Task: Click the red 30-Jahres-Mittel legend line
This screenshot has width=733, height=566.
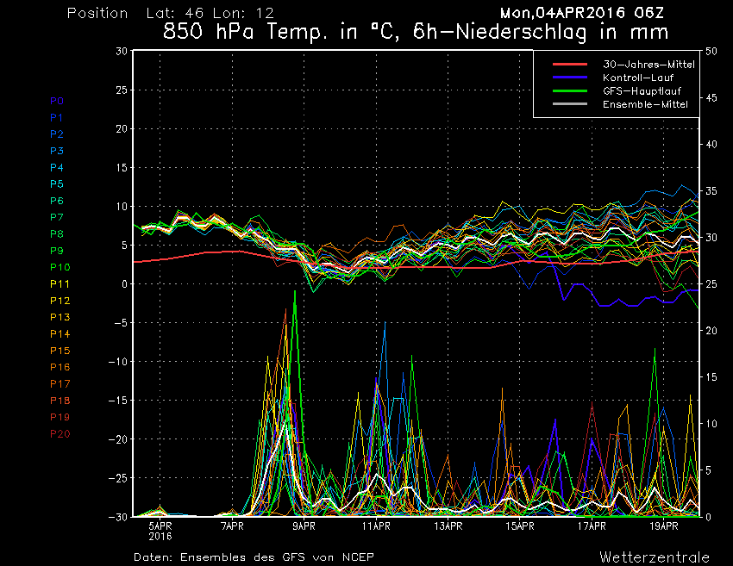Action: point(569,65)
